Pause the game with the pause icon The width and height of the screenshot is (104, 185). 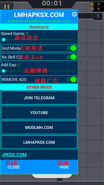tap(7, 7)
